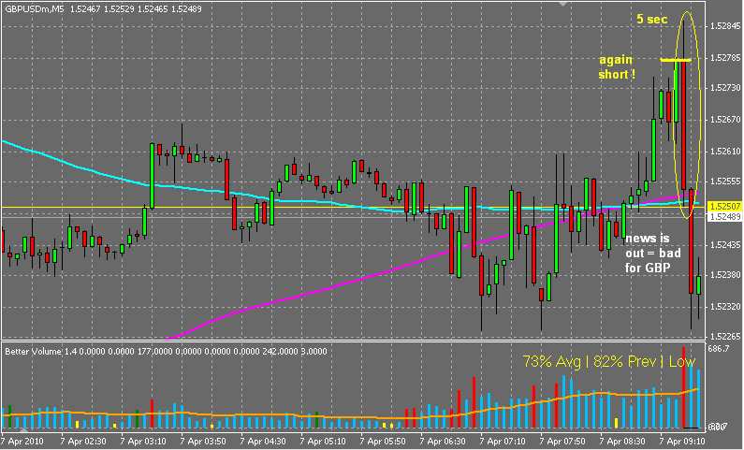Click the '7 Apr 03:50' time label
The image size is (744, 450).
pyautogui.click(x=202, y=442)
